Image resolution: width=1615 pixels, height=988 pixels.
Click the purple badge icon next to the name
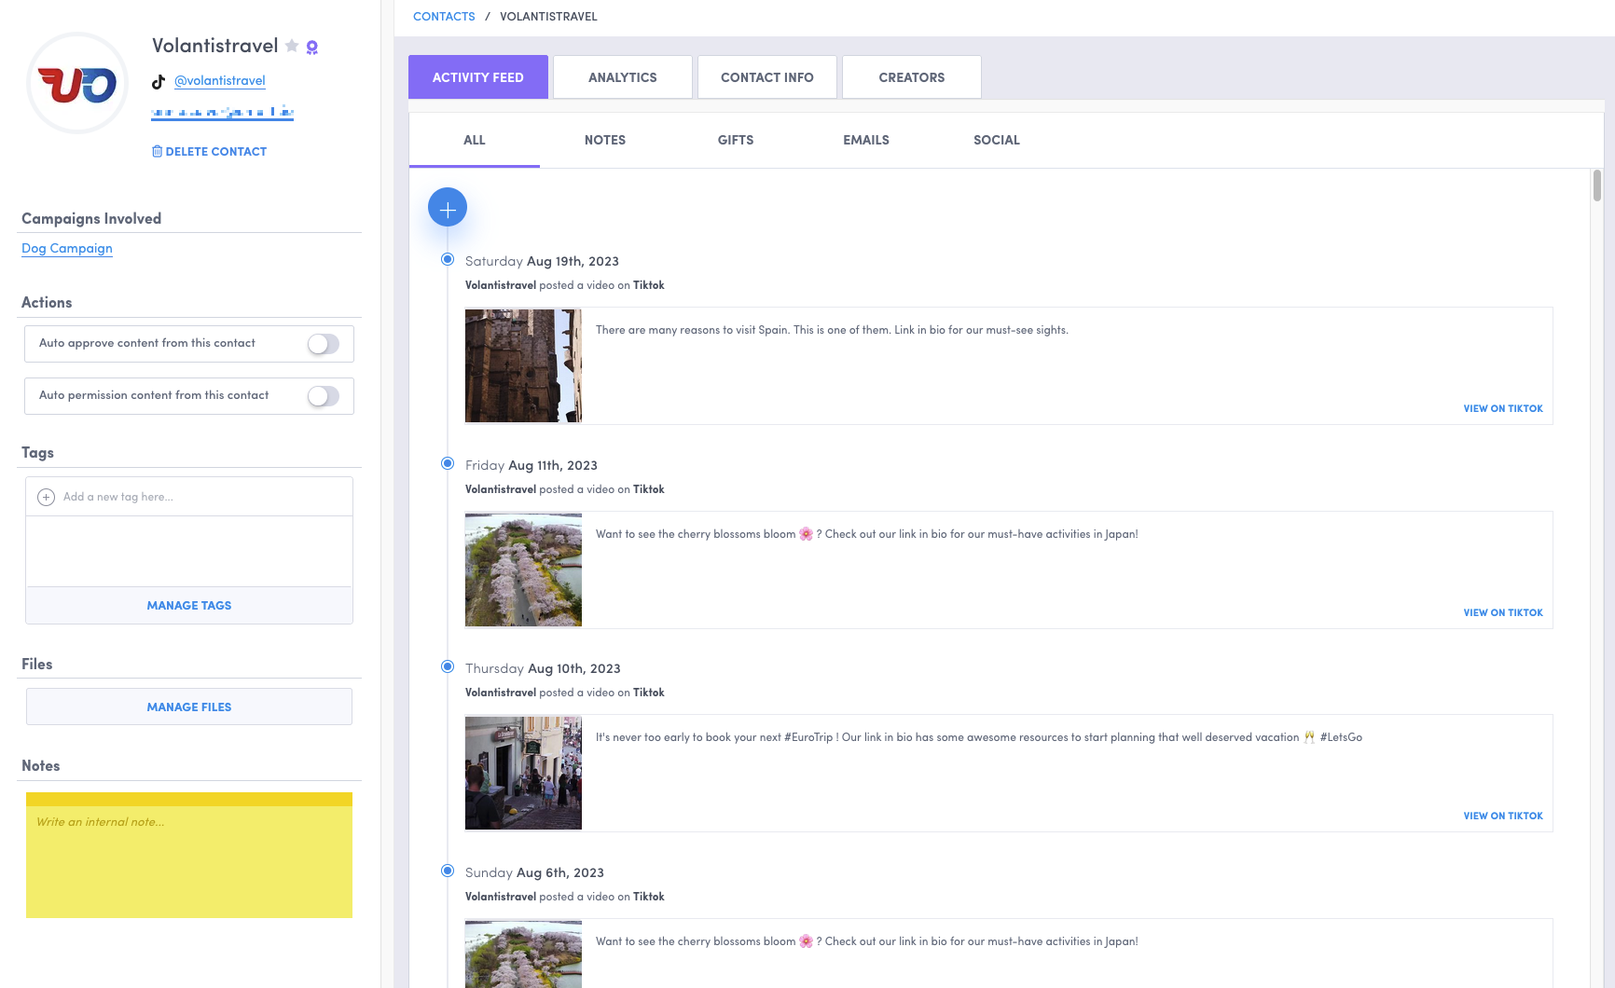312,48
